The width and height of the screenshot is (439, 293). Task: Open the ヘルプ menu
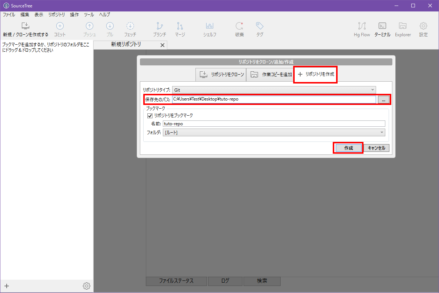pos(104,14)
